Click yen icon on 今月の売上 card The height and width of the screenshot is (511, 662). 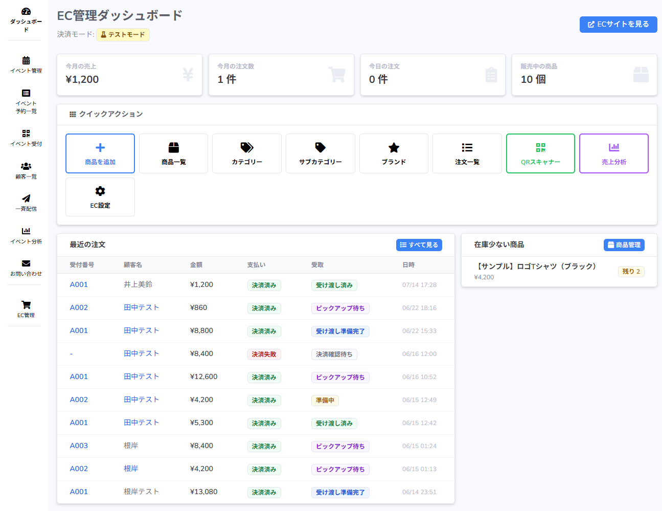coord(188,75)
